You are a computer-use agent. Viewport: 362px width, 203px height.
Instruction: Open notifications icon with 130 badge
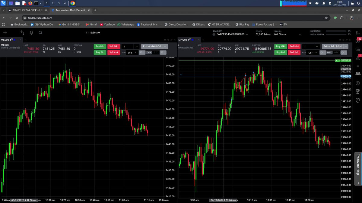[x=358, y=41]
